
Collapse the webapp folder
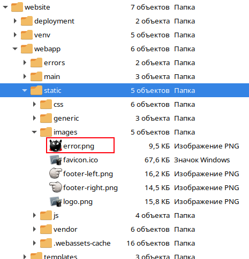[15, 49]
